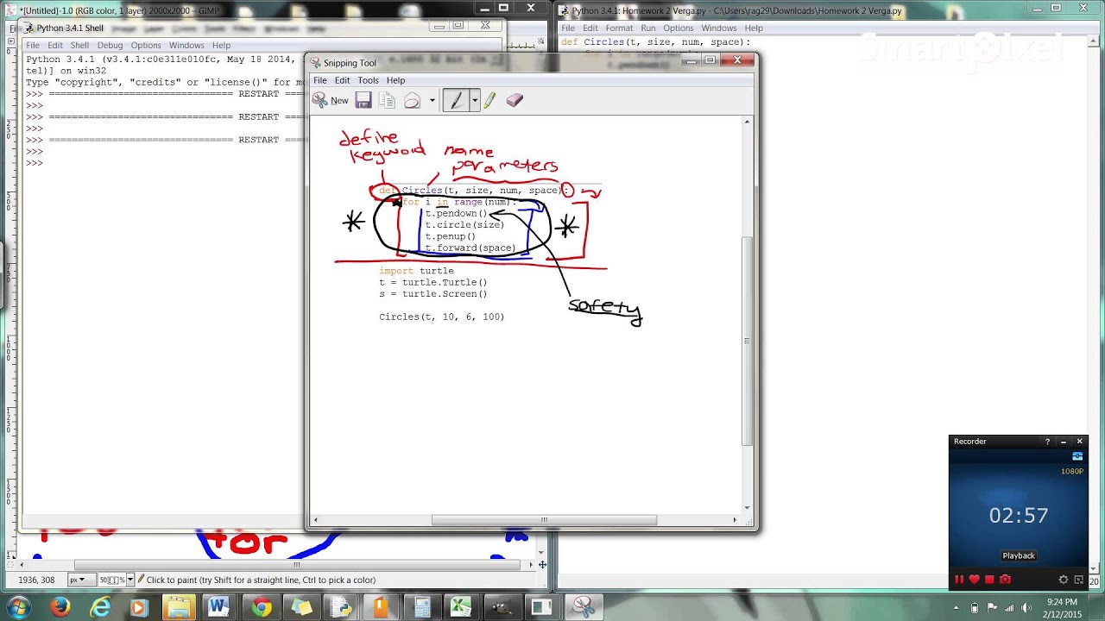
Task: Click Recorder compact-view icon
Action: pyautogui.click(x=1078, y=580)
